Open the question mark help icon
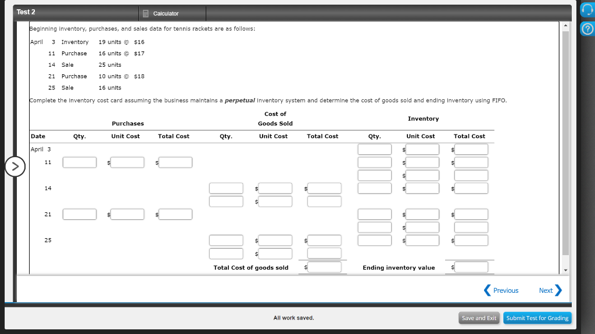The image size is (595, 334). 587,27
